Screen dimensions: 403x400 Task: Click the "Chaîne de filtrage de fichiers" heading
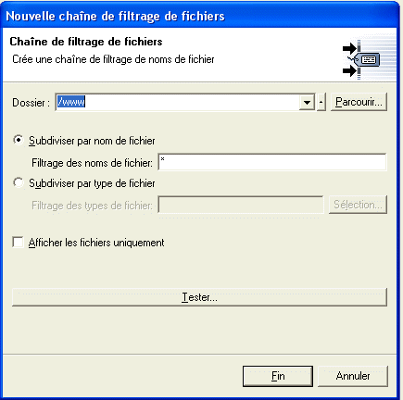pyautogui.click(x=86, y=42)
